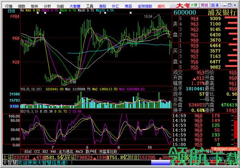Select the KDJ indicator tab

pos(45,152)
